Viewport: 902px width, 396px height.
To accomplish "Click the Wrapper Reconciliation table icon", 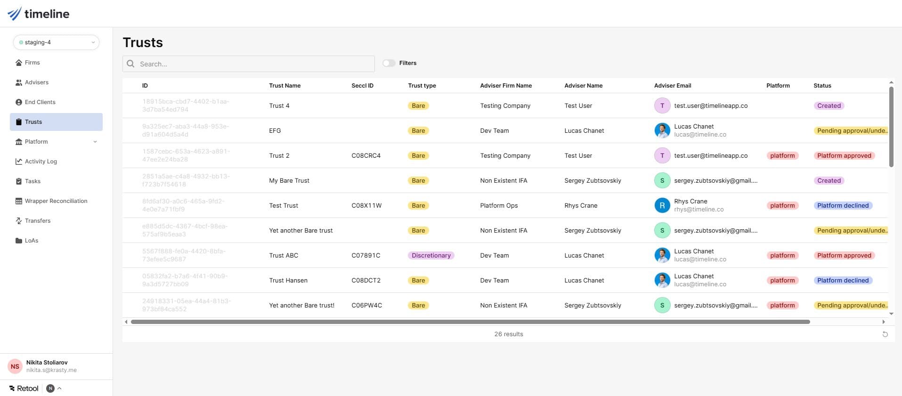I will coord(19,201).
